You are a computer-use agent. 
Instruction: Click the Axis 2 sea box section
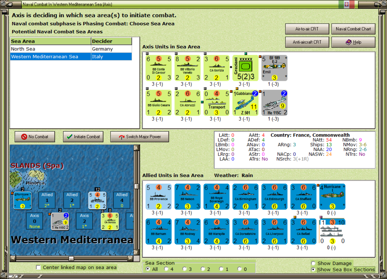point(84,221)
